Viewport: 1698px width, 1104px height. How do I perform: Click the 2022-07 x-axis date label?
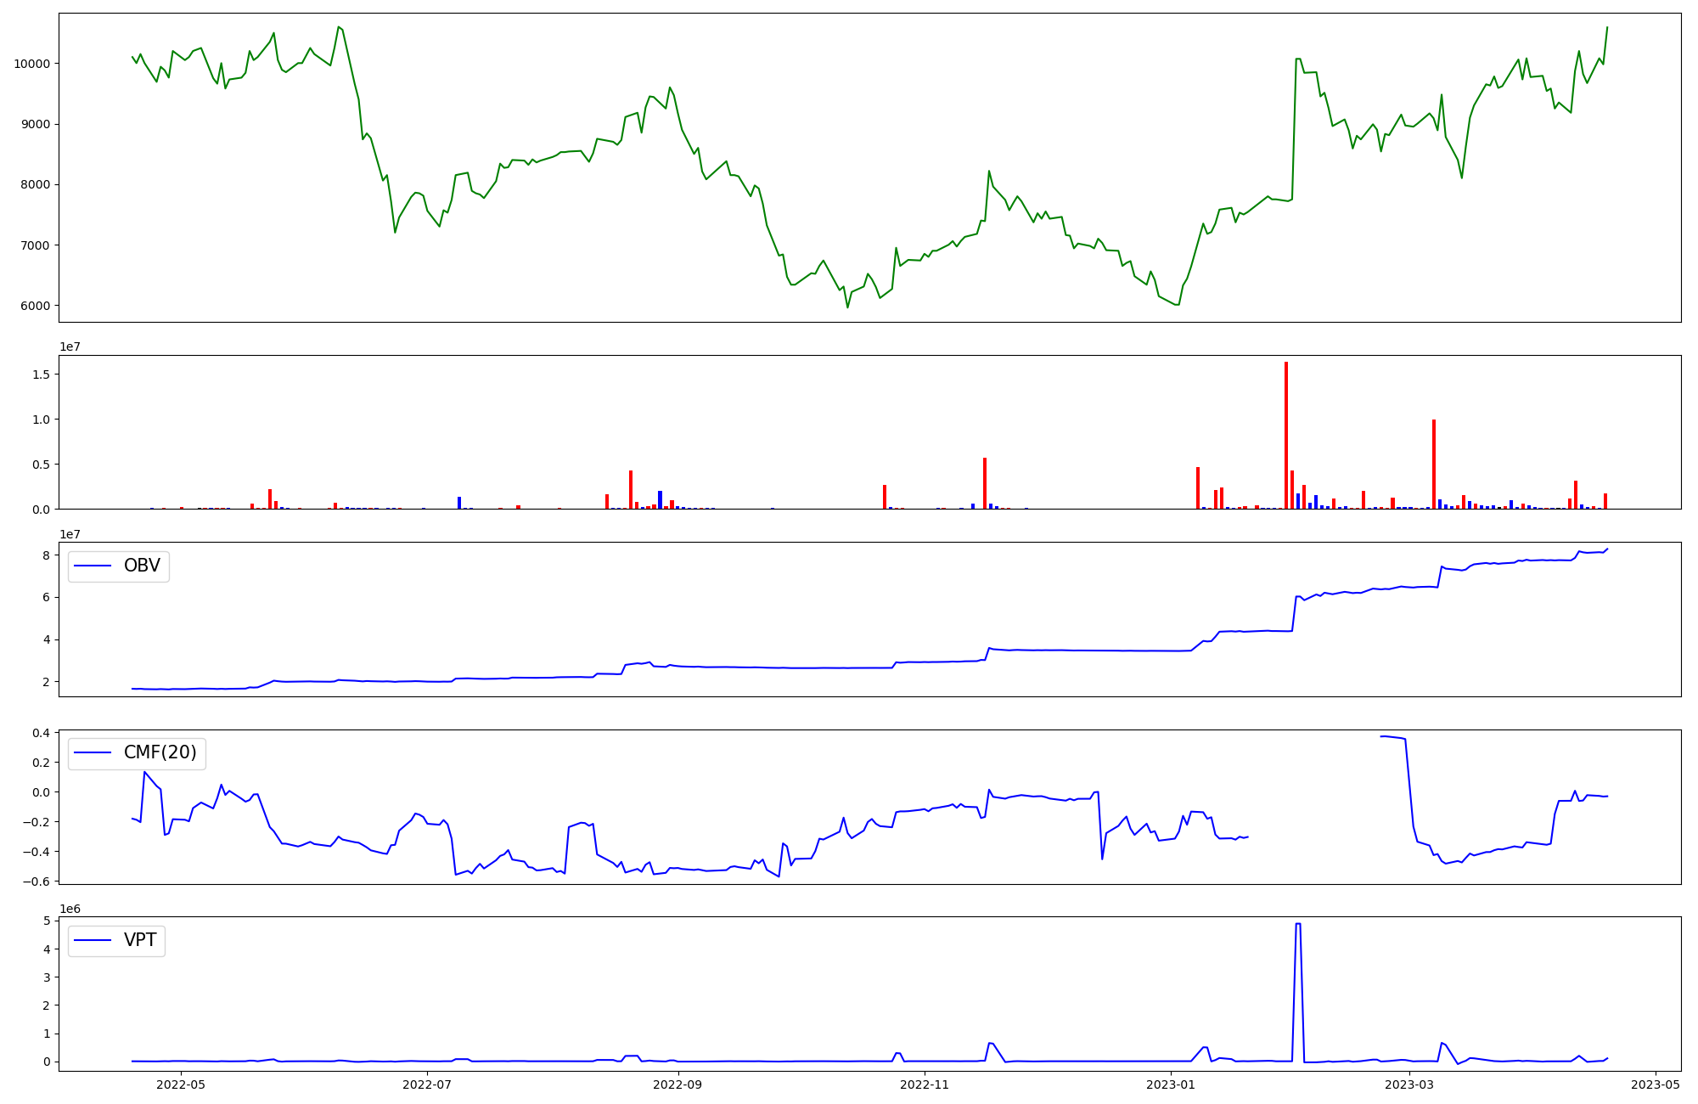[x=427, y=1084]
